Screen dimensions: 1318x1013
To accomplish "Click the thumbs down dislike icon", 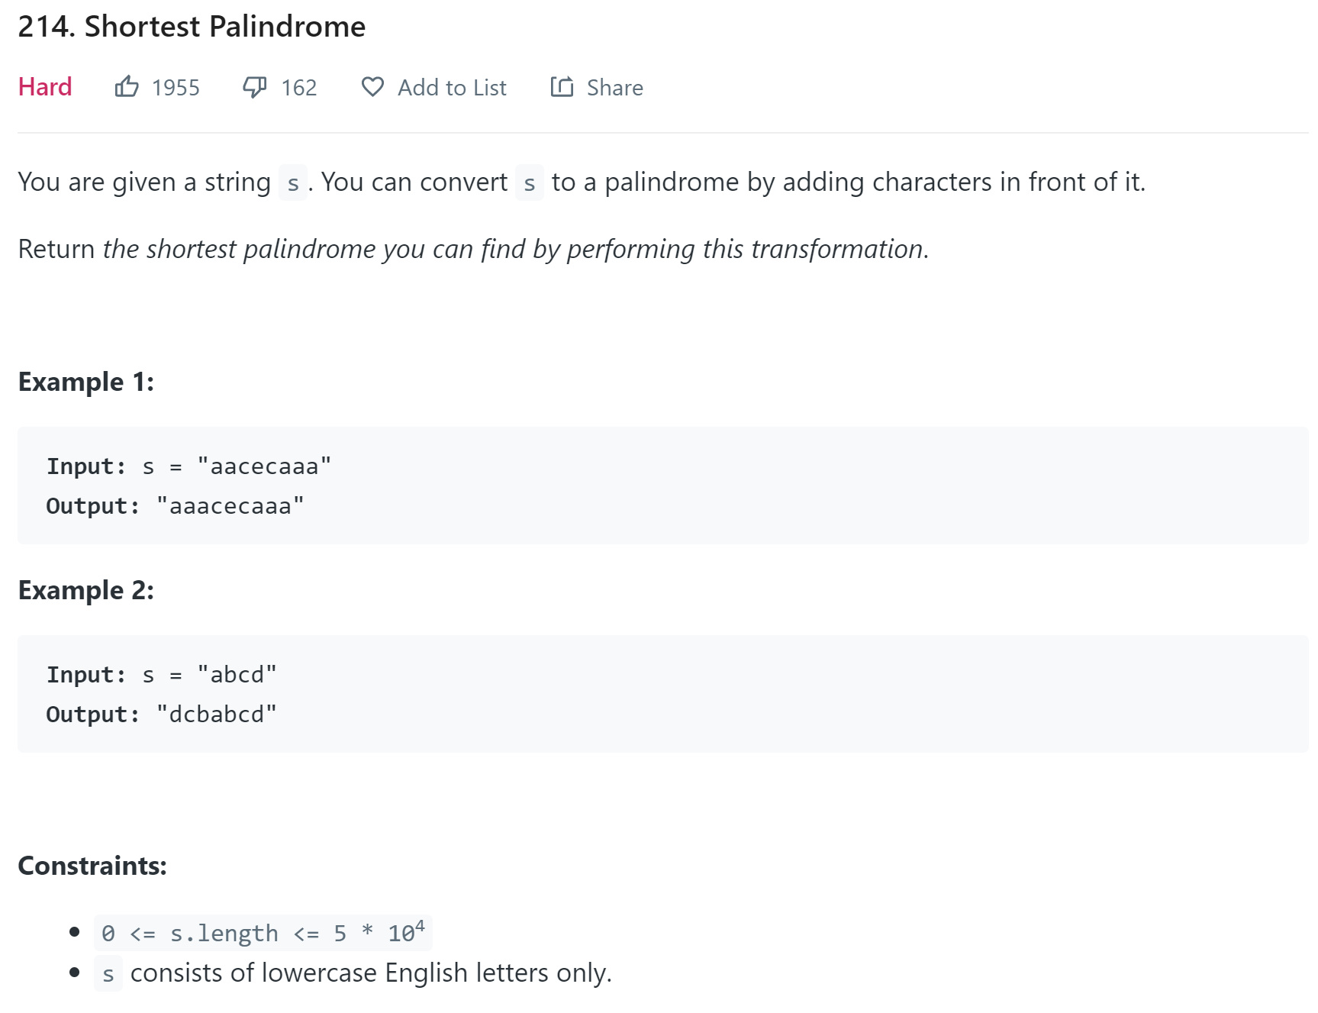I will (x=254, y=87).
